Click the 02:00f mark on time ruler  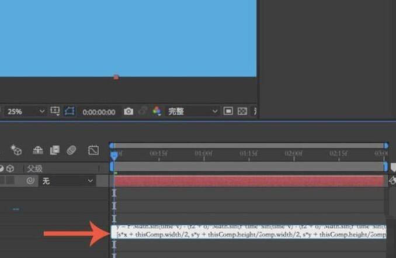(293, 153)
